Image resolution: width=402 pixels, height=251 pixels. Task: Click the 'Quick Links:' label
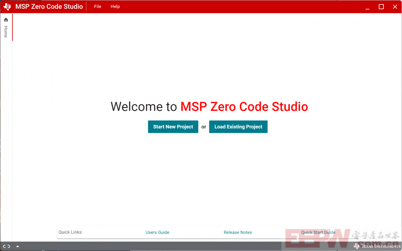pyautogui.click(x=70, y=232)
